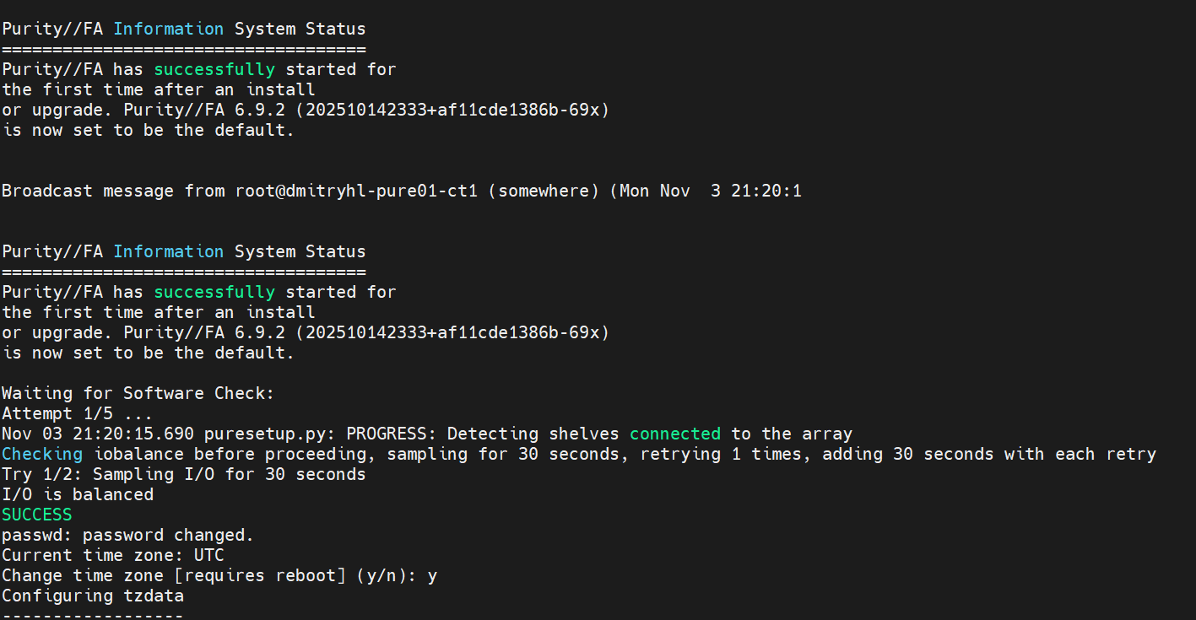This screenshot has width=1196, height=620.
Task: Click the UTC value after Current time zone
Action: point(208,555)
